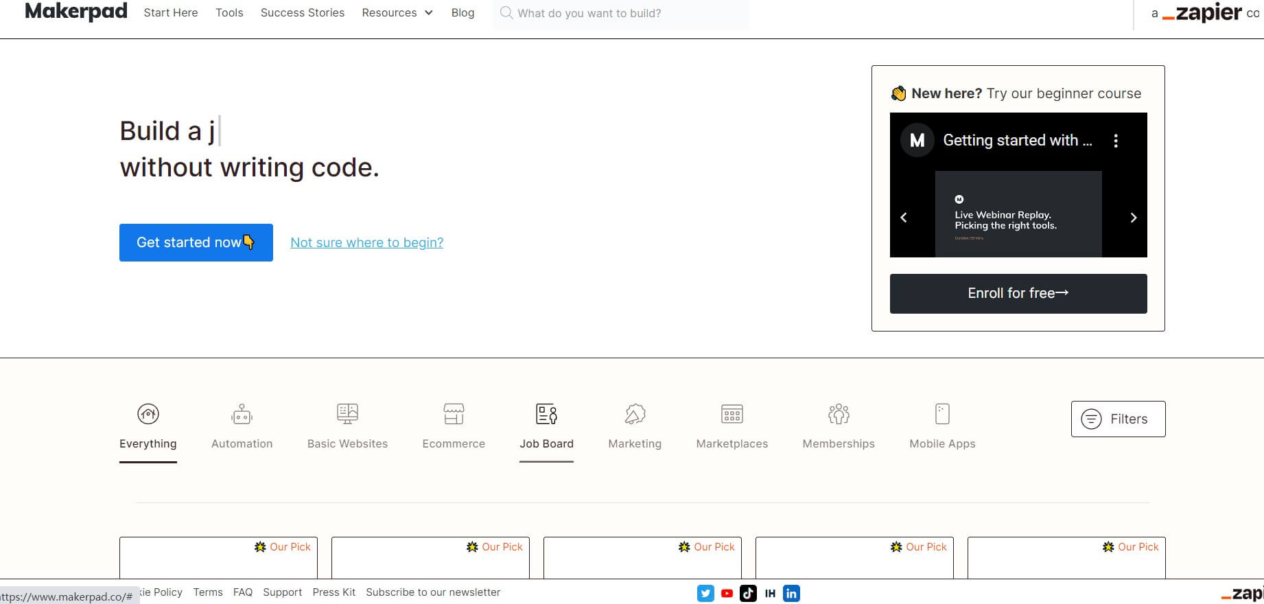
Task: Switch to the Marketplaces tab label
Action: [732, 443]
